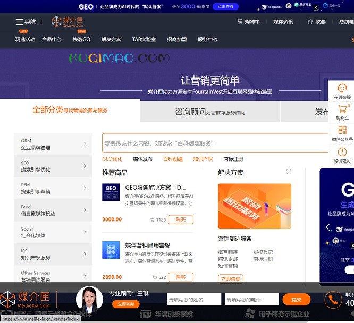Screen dimensions: 354x323
Task: Open the 招商加盟 menu item
Action: click(x=177, y=39)
